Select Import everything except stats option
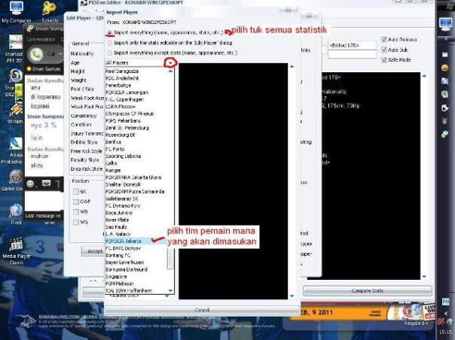 tap(110, 53)
